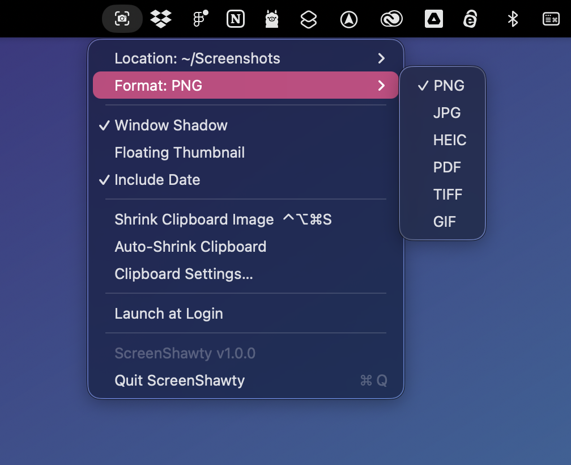
Task: Open Notion from the menu bar
Action: (235, 19)
